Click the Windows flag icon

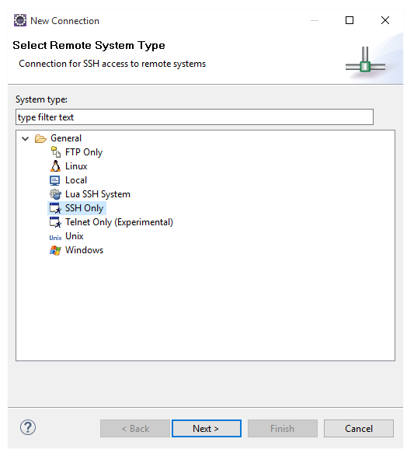[x=55, y=250]
